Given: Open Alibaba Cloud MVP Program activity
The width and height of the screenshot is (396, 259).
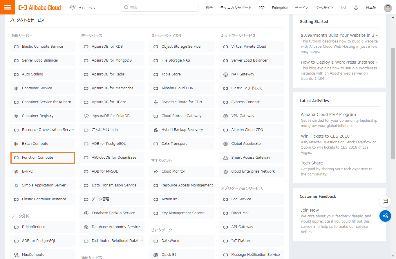Looking at the screenshot, I should coord(328,114).
